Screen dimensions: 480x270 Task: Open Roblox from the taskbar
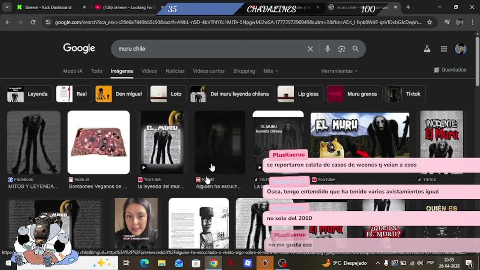[x=248, y=263]
